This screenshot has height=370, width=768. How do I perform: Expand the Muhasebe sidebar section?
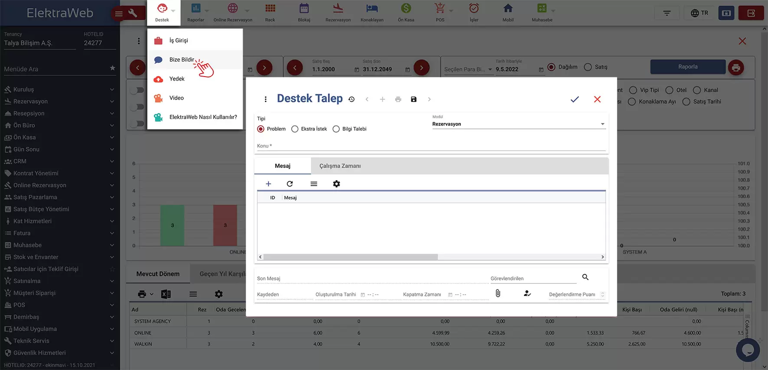[x=60, y=245]
